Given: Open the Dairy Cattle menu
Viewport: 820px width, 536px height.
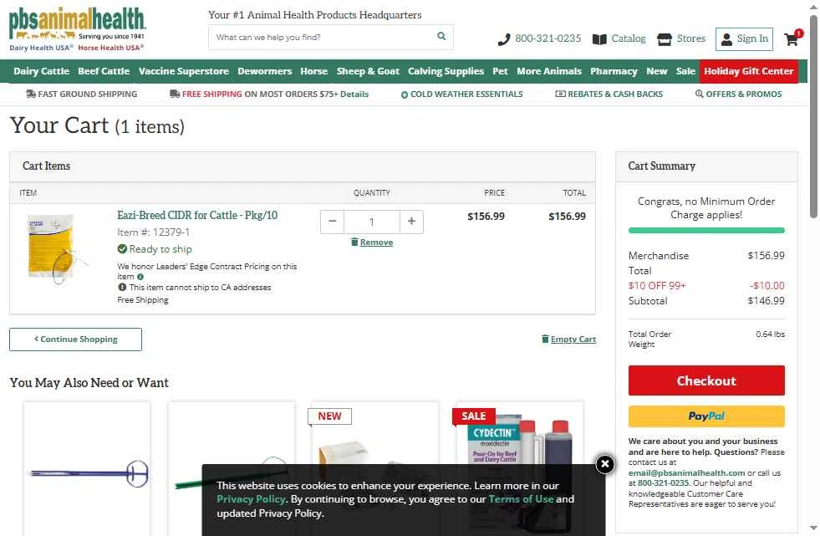Looking at the screenshot, I should point(41,71).
